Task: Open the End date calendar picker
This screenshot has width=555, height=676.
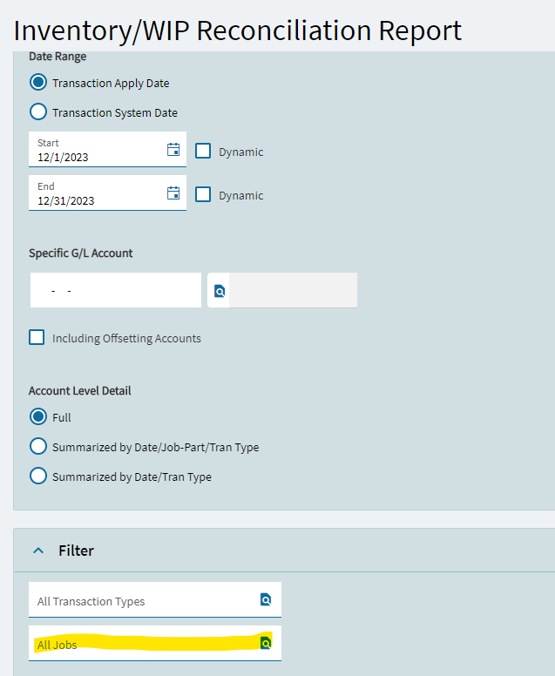Action: click(x=173, y=193)
